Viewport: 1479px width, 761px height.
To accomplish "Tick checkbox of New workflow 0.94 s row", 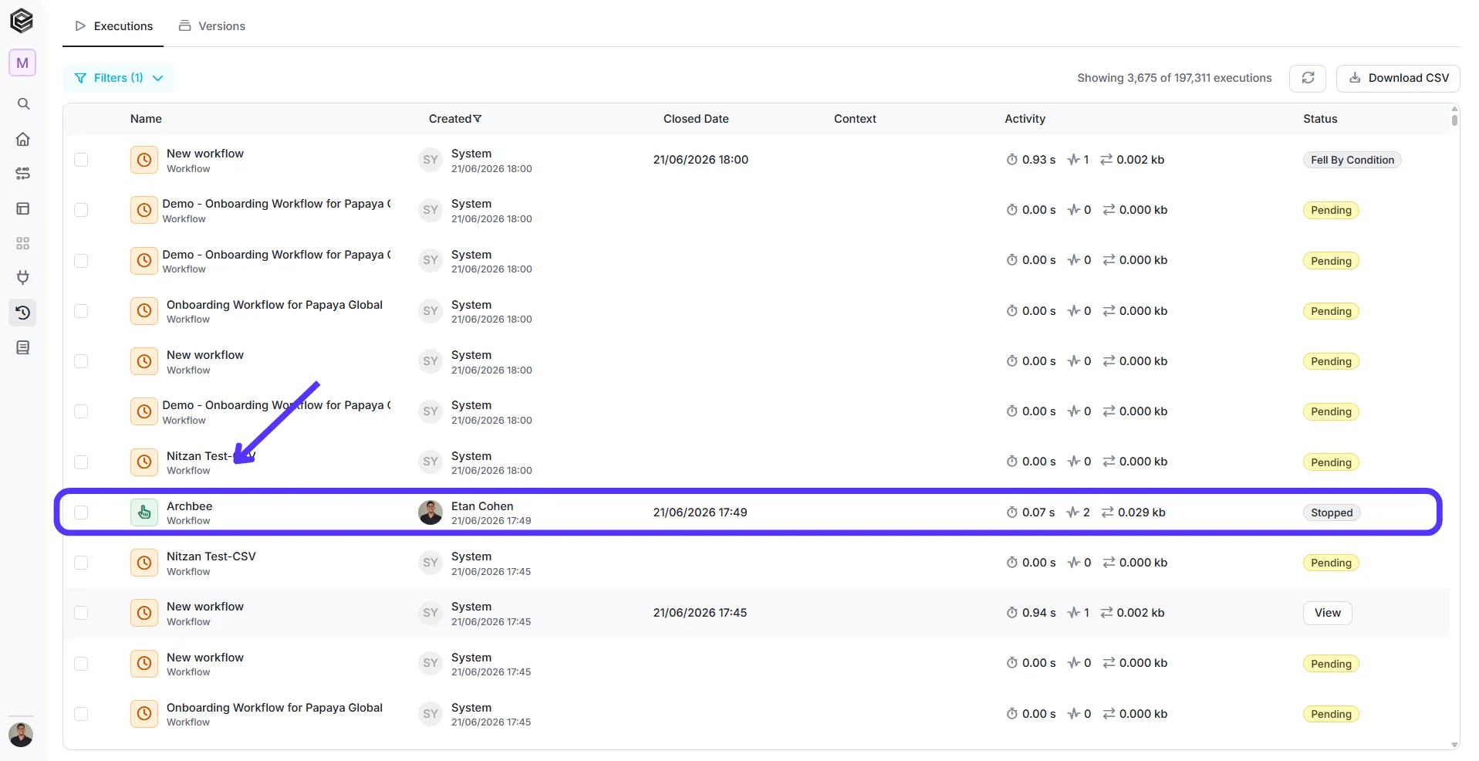I will (81, 613).
